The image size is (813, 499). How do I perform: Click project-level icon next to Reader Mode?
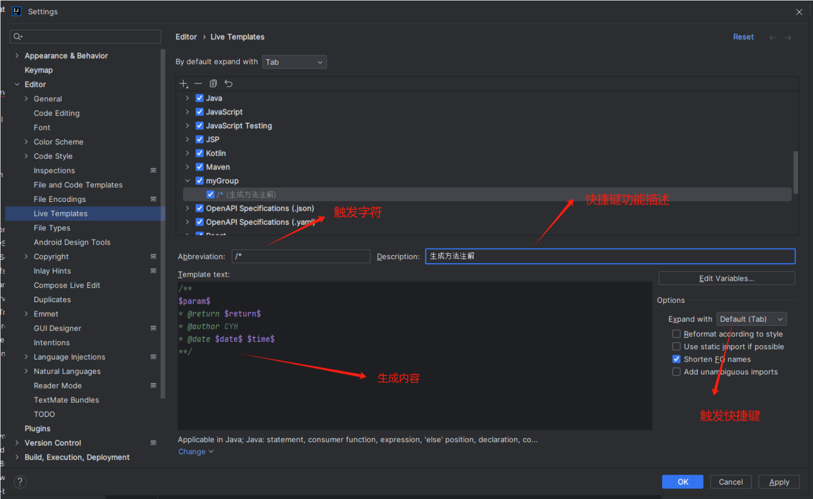pyautogui.click(x=153, y=386)
